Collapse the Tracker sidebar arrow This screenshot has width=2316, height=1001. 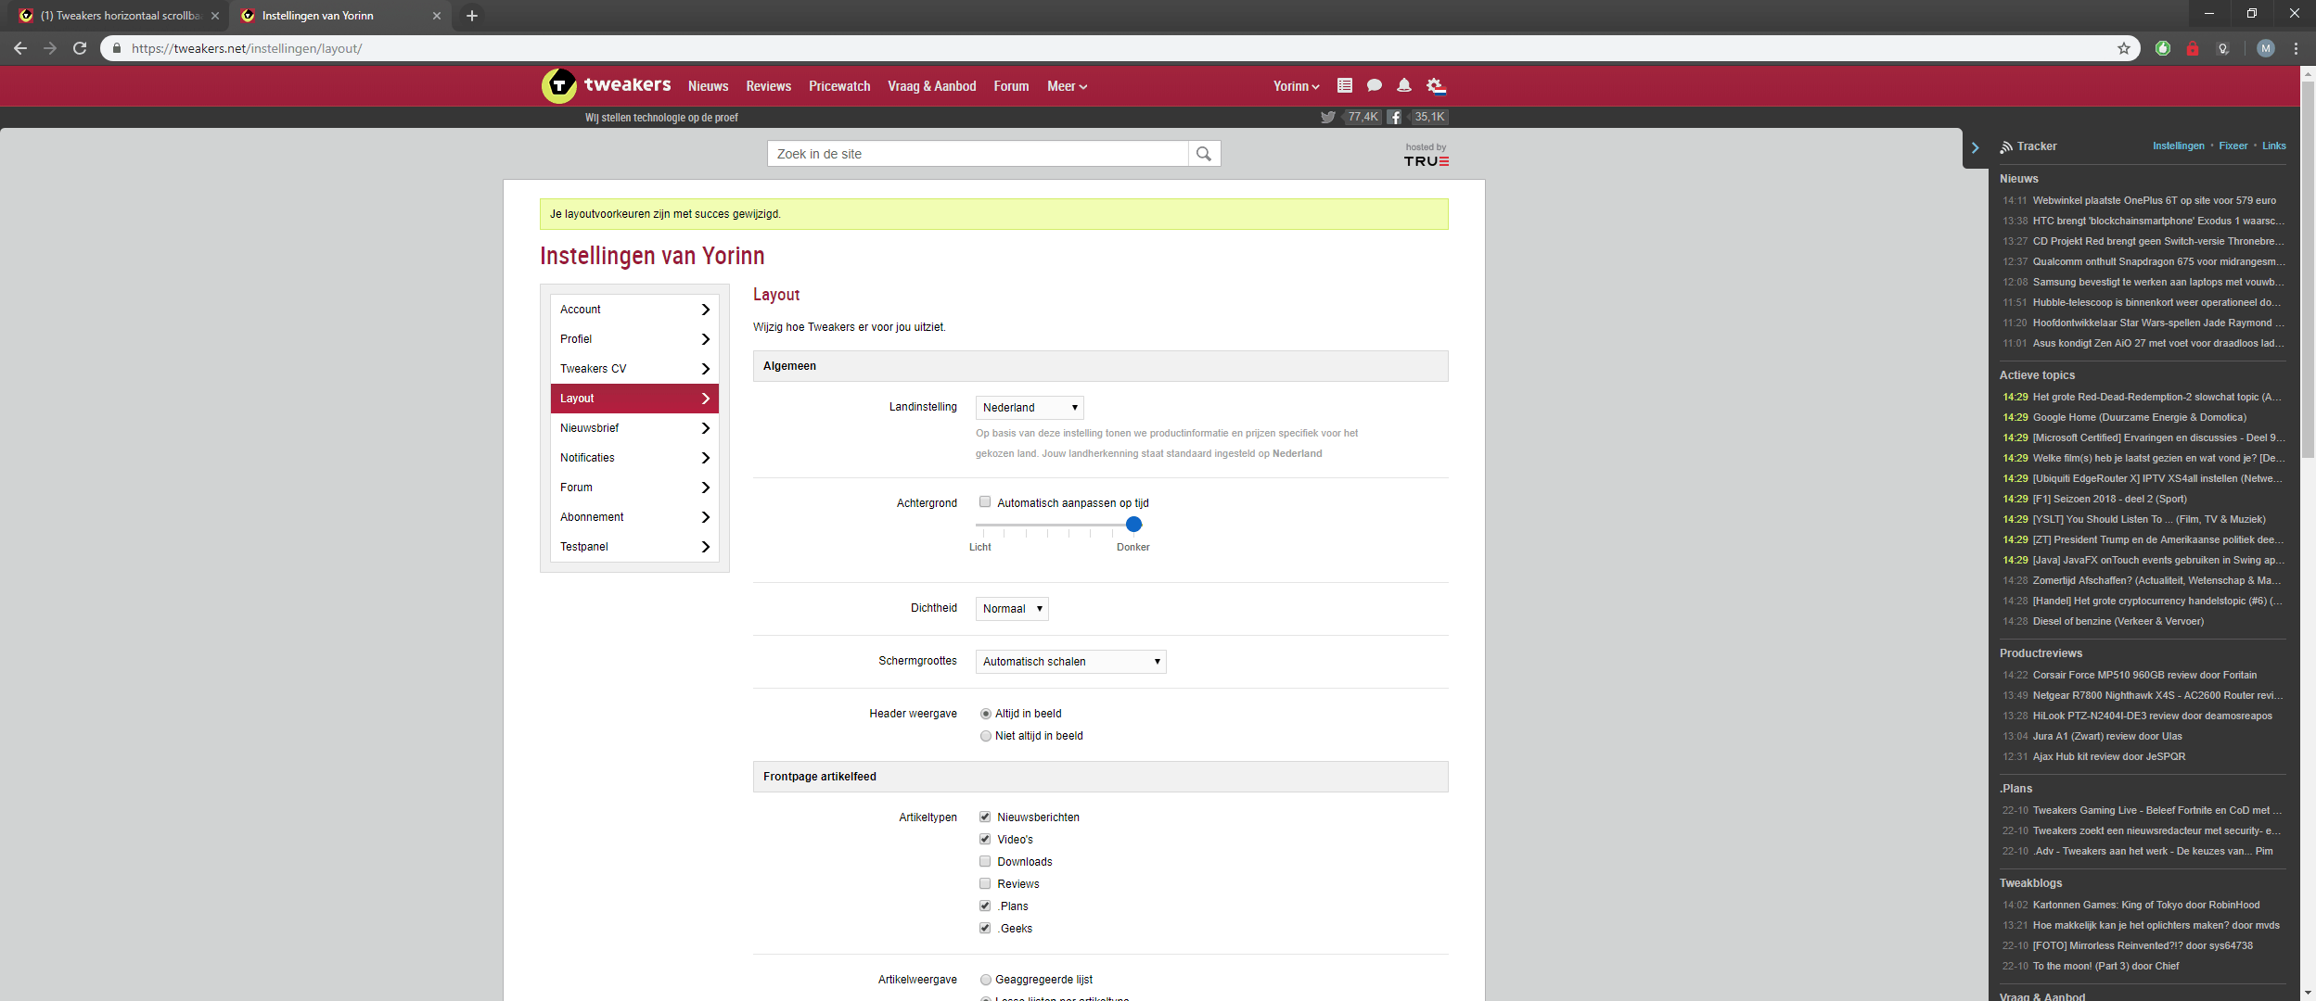click(x=1975, y=147)
